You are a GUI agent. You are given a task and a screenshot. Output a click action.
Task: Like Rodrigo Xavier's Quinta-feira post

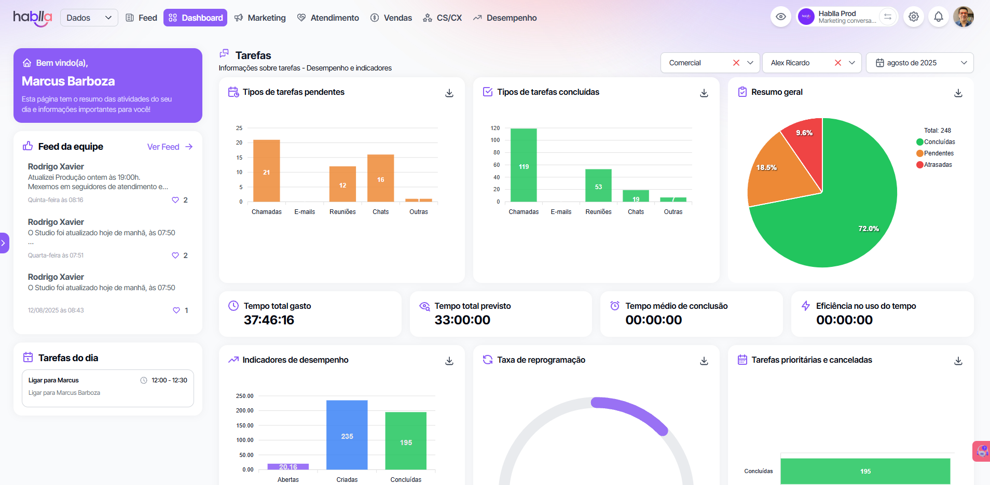[175, 200]
